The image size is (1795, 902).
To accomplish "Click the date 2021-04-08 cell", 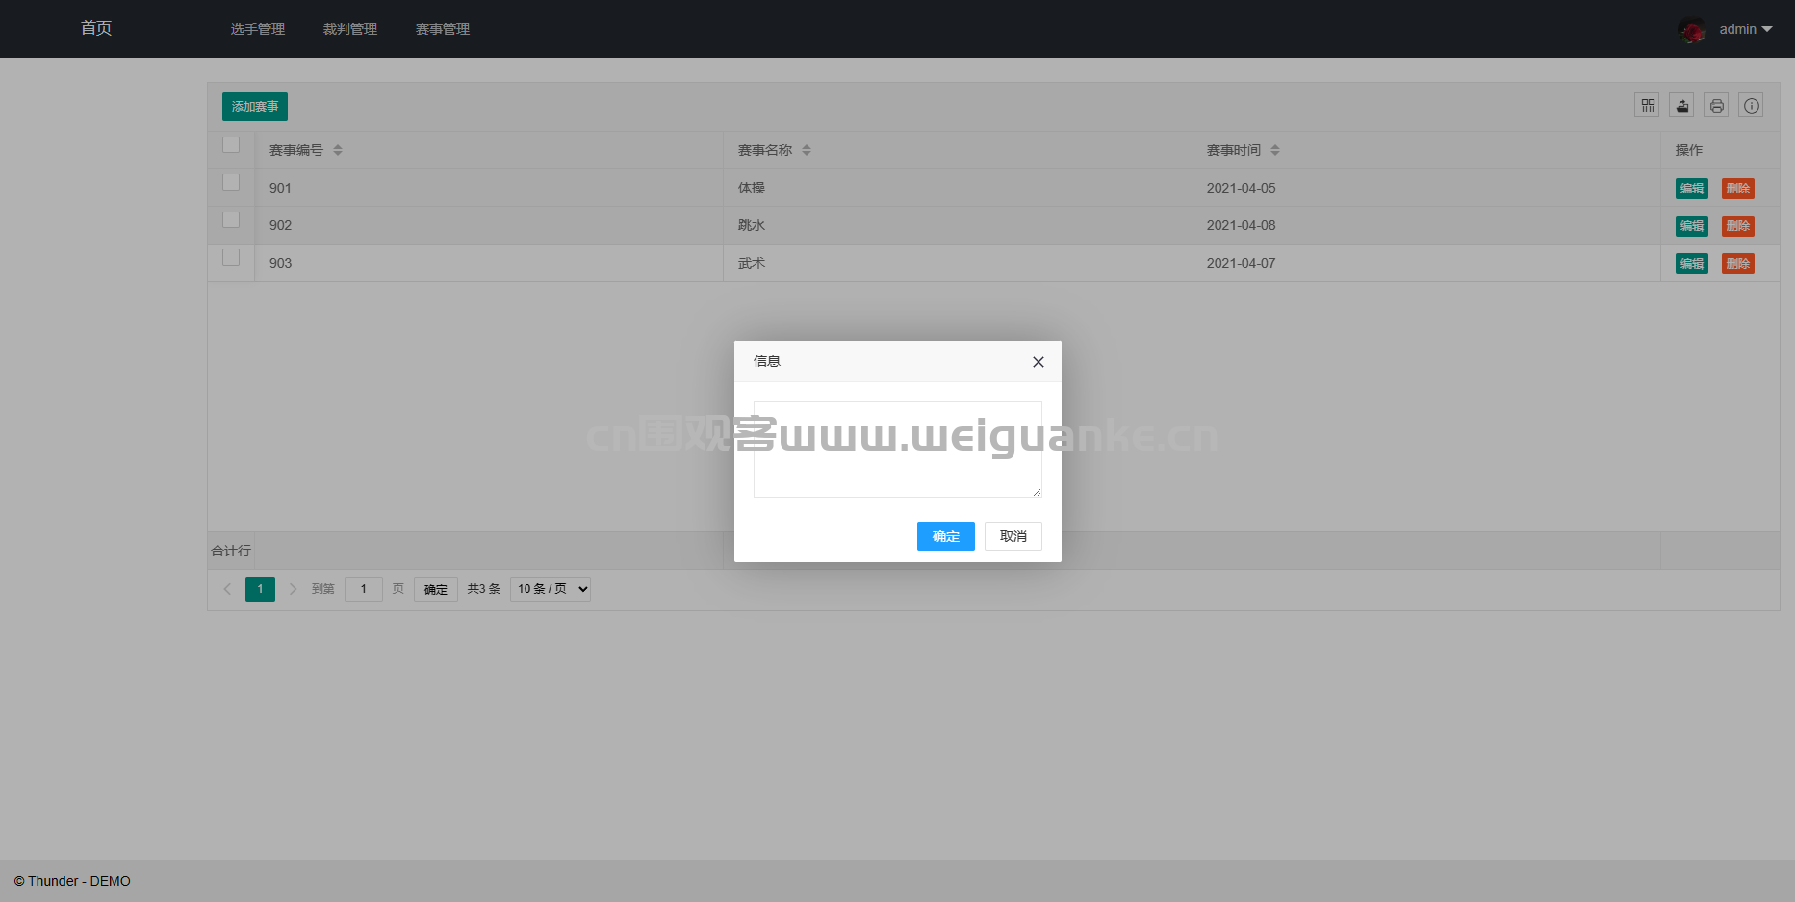I will tap(1426, 225).
